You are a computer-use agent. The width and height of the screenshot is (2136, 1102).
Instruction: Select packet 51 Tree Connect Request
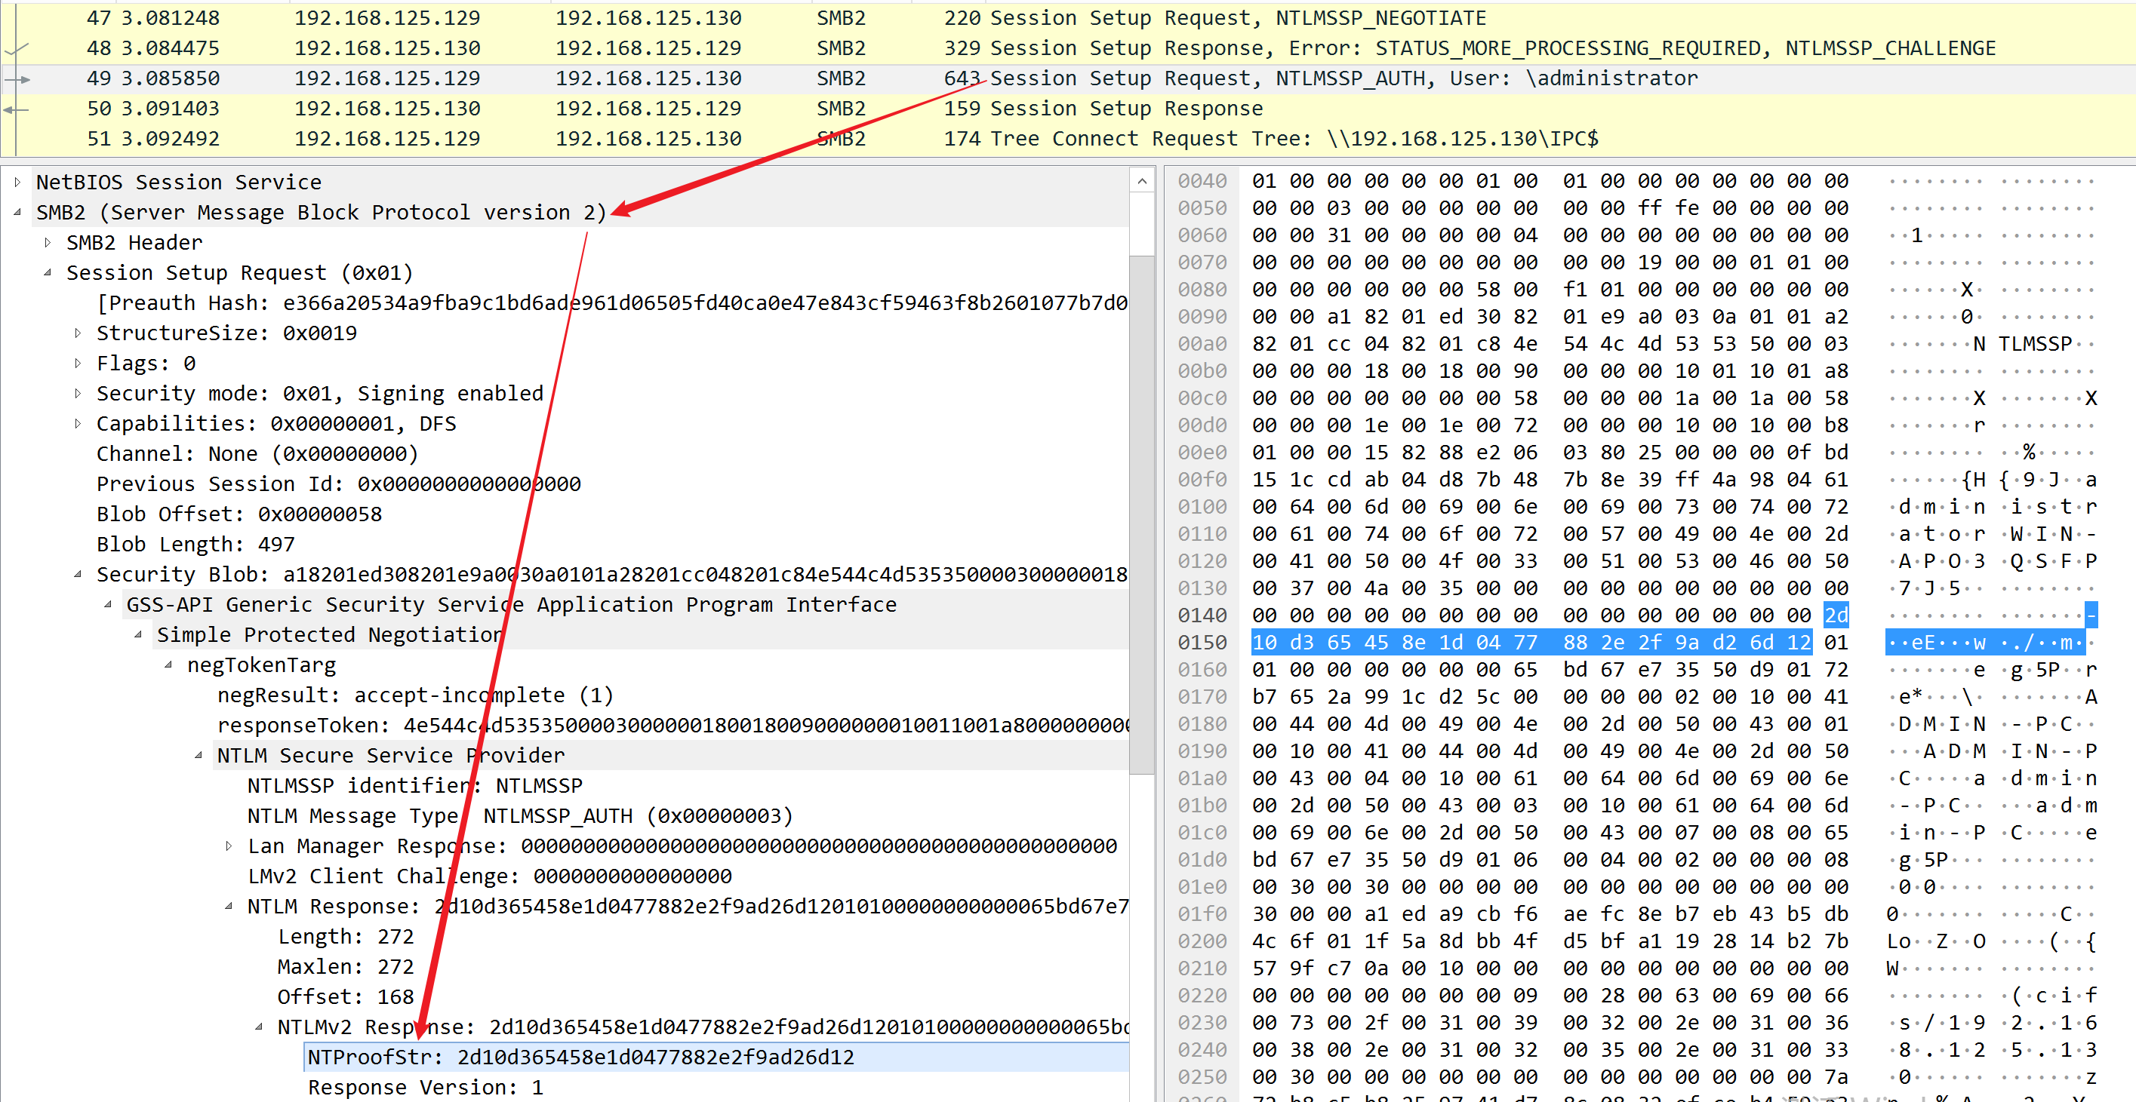click(1068, 140)
